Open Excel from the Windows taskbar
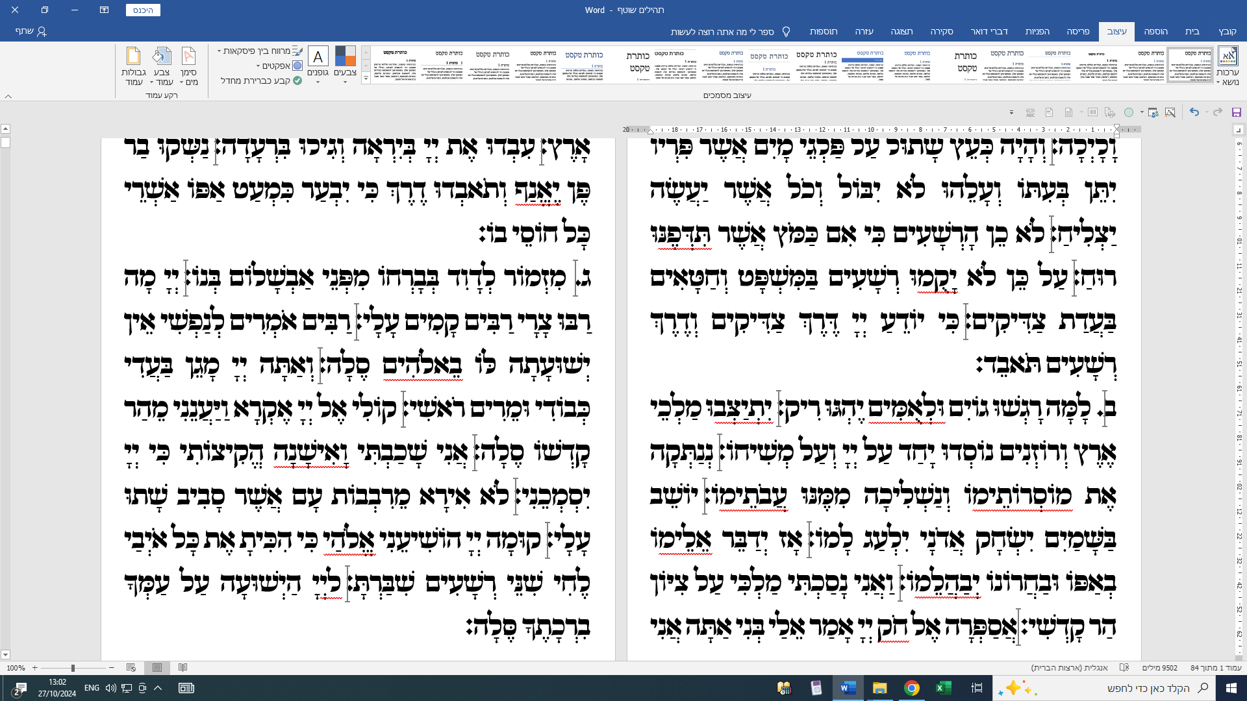This screenshot has height=701, width=1247. tap(943, 688)
